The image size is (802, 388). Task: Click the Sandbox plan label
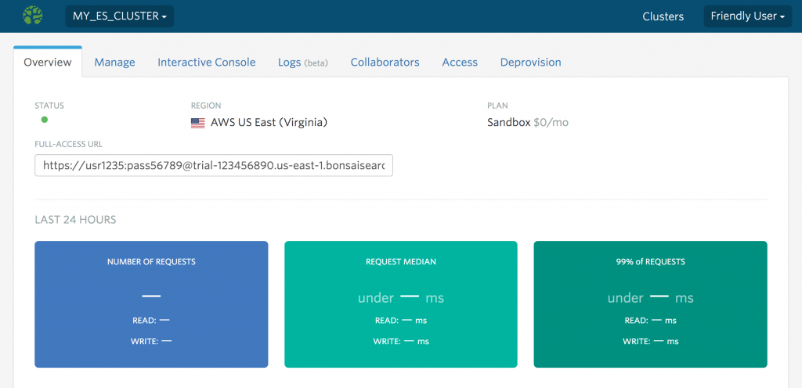pyautogui.click(x=508, y=123)
